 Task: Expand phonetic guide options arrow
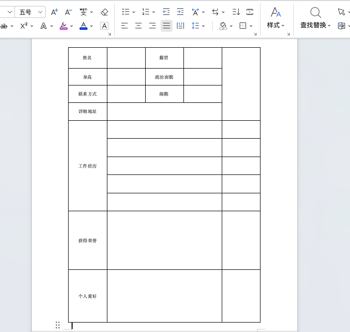click(91, 12)
